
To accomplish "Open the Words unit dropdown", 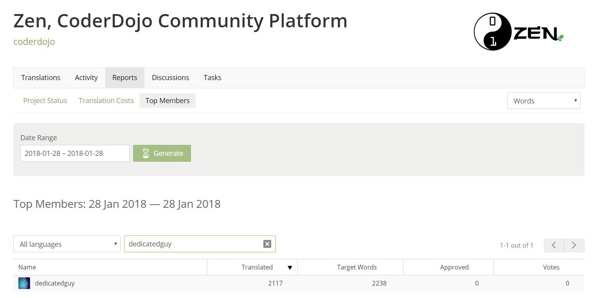I will coord(544,101).
